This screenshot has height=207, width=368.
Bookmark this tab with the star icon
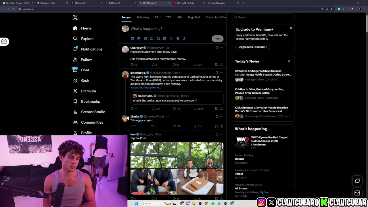332,9
